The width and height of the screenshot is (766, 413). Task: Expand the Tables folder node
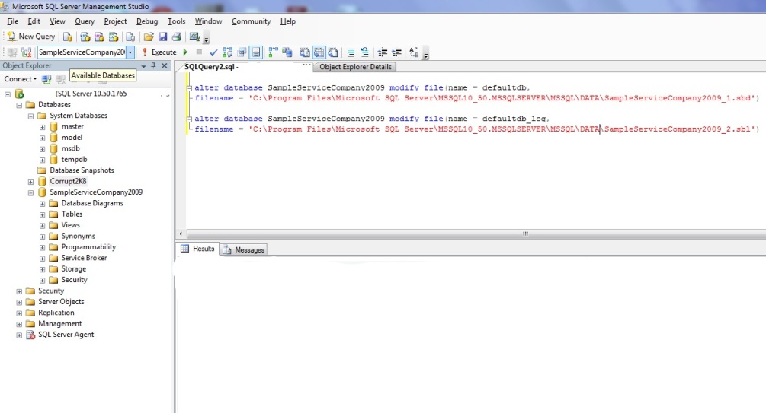coord(43,214)
